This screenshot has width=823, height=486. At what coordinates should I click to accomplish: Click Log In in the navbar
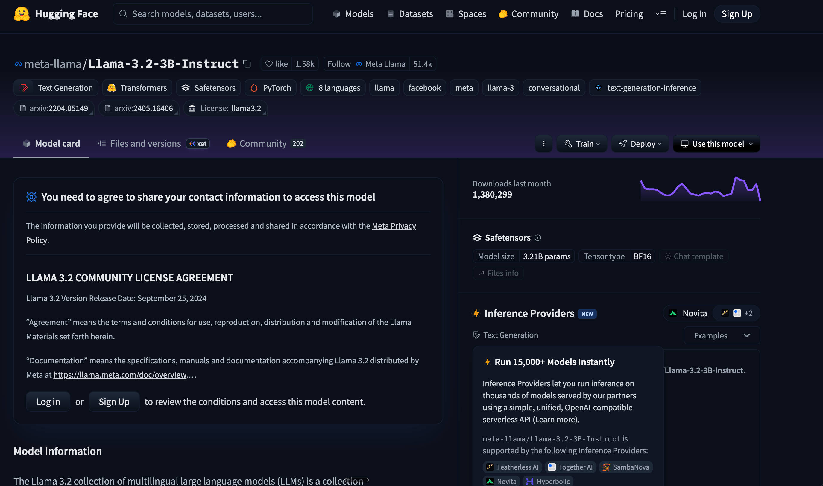[x=694, y=14]
